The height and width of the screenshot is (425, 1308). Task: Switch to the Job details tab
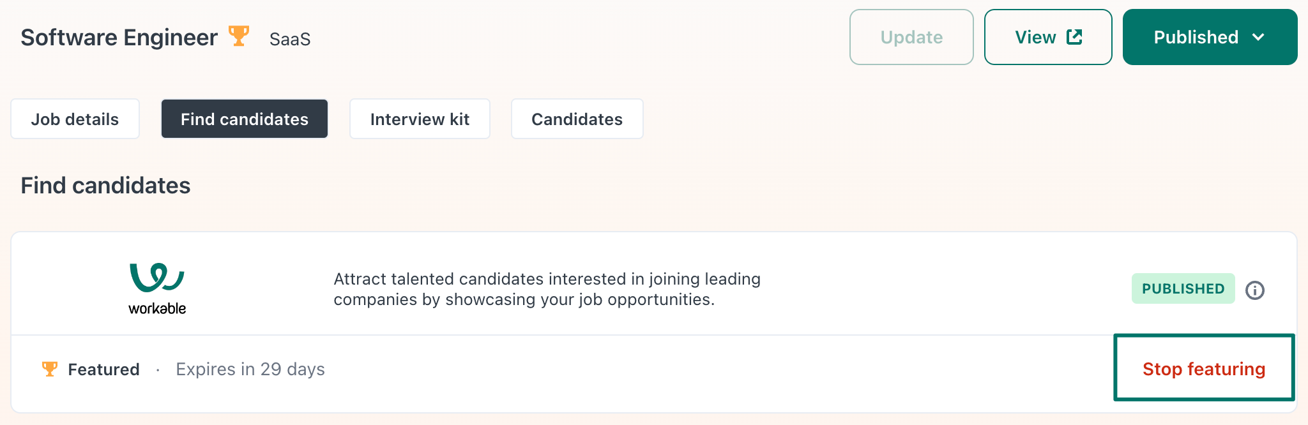point(75,119)
